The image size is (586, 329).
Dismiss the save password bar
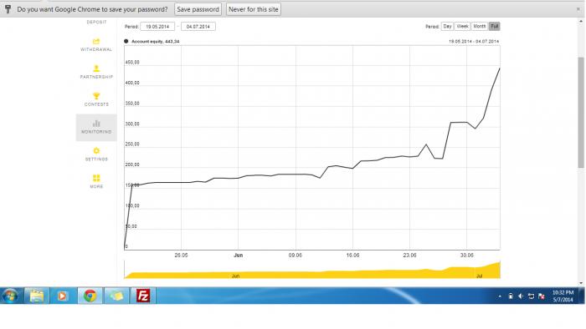[578, 9]
